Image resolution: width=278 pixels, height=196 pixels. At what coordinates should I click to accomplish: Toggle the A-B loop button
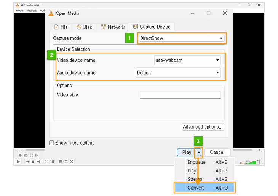tap(31, 155)
